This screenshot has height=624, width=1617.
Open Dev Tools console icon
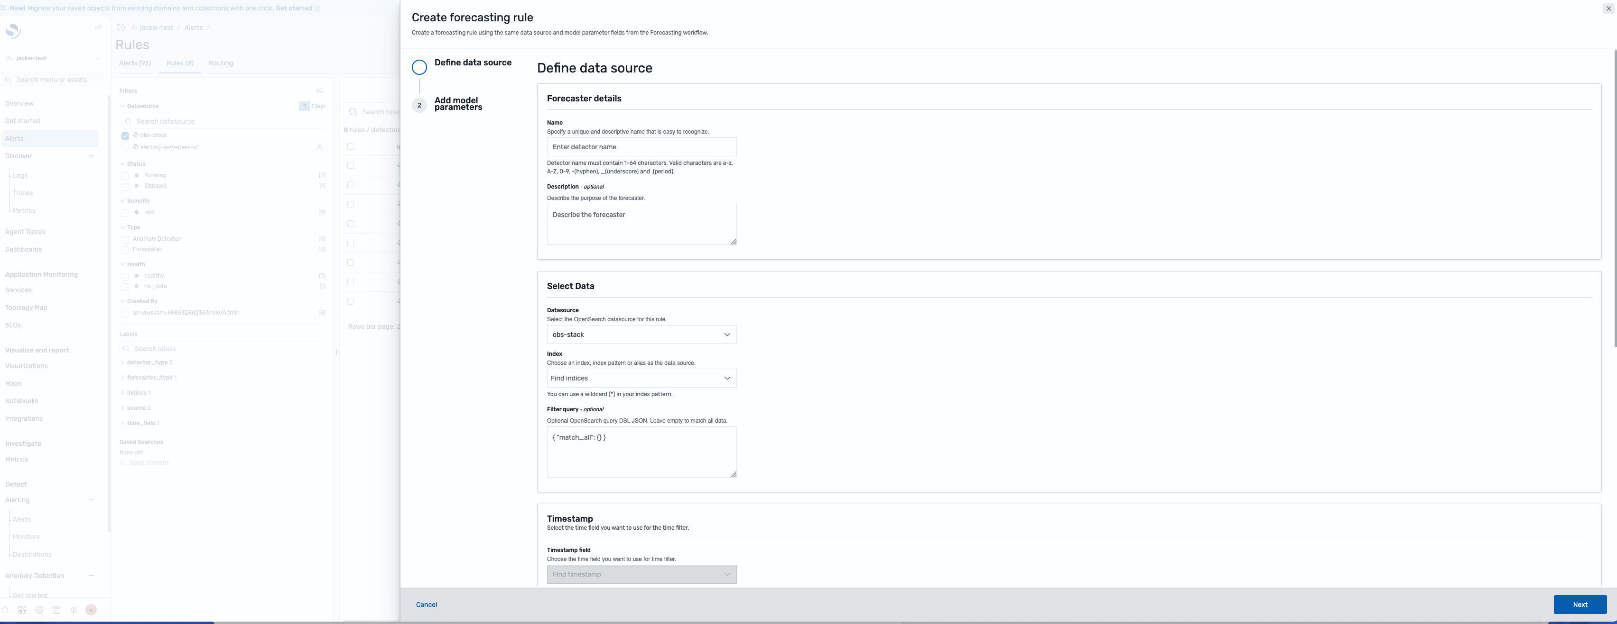tap(56, 610)
